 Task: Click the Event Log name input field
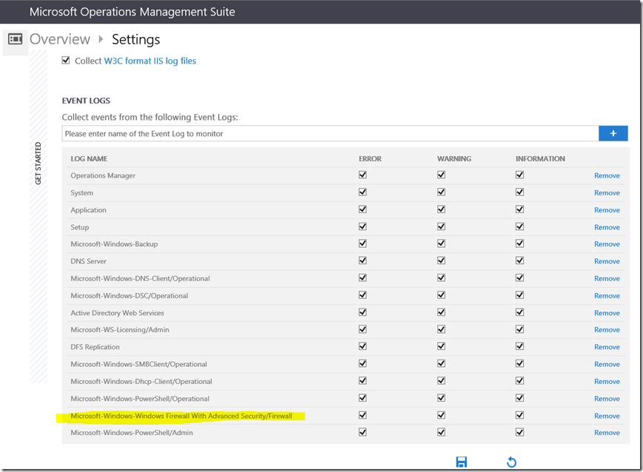point(330,134)
